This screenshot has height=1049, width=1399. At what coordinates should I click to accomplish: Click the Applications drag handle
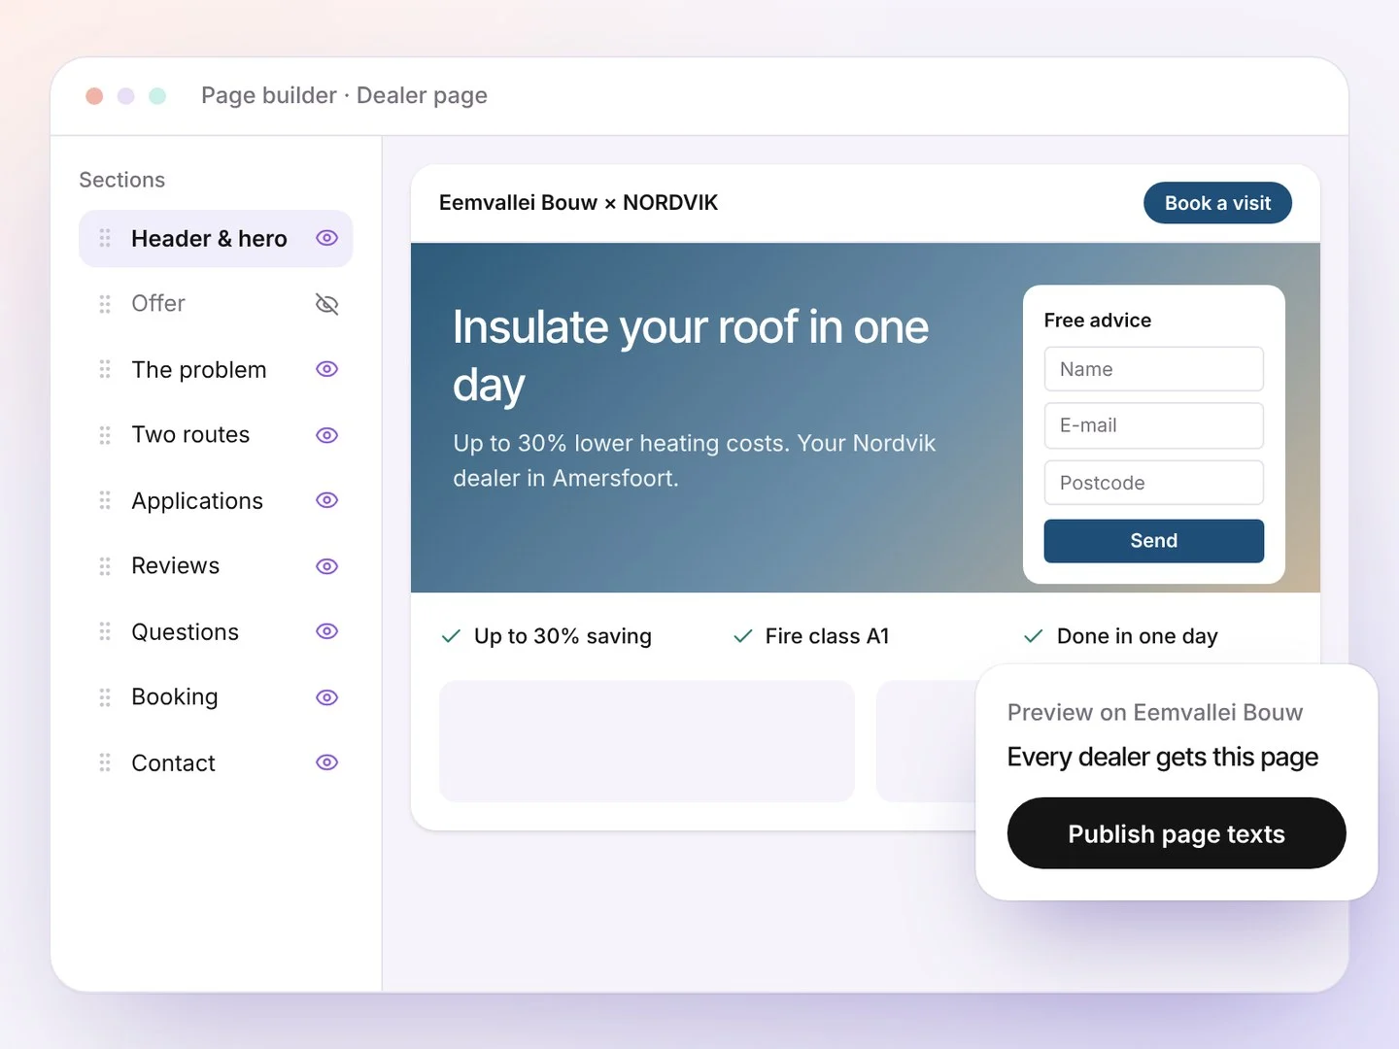[x=105, y=500]
